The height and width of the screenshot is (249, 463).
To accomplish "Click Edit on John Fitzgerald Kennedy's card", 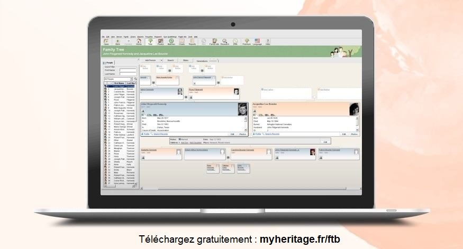I will click(x=232, y=134).
